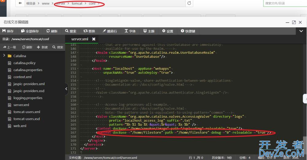The height and width of the screenshot is (160, 307).
Task: Go 上一级 up one directory level
Action: (x=10, y=47)
